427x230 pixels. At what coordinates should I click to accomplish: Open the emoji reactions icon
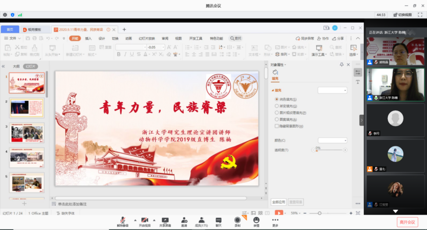click(256, 221)
